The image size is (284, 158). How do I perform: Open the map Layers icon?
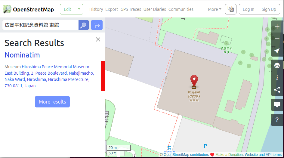(277, 66)
